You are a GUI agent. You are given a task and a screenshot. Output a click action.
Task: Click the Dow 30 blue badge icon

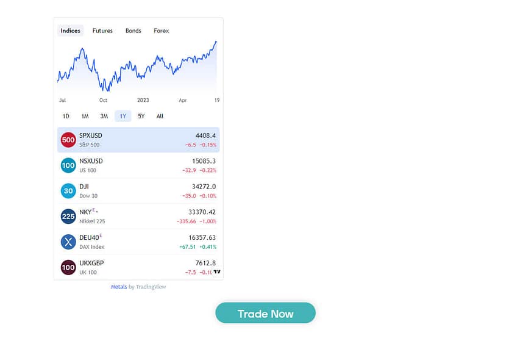point(68,191)
